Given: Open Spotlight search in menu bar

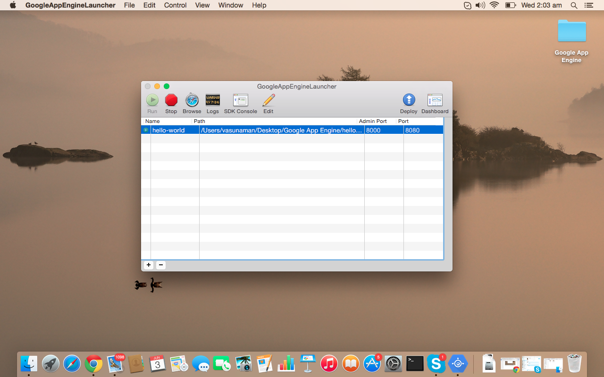Looking at the screenshot, I should [574, 5].
